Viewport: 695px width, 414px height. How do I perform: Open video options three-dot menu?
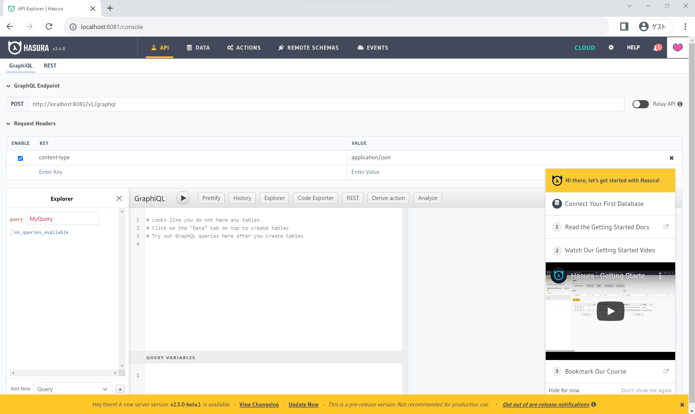coord(660,276)
